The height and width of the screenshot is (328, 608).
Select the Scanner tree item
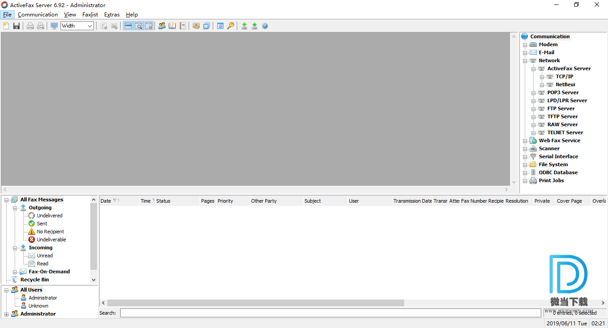tap(549, 148)
